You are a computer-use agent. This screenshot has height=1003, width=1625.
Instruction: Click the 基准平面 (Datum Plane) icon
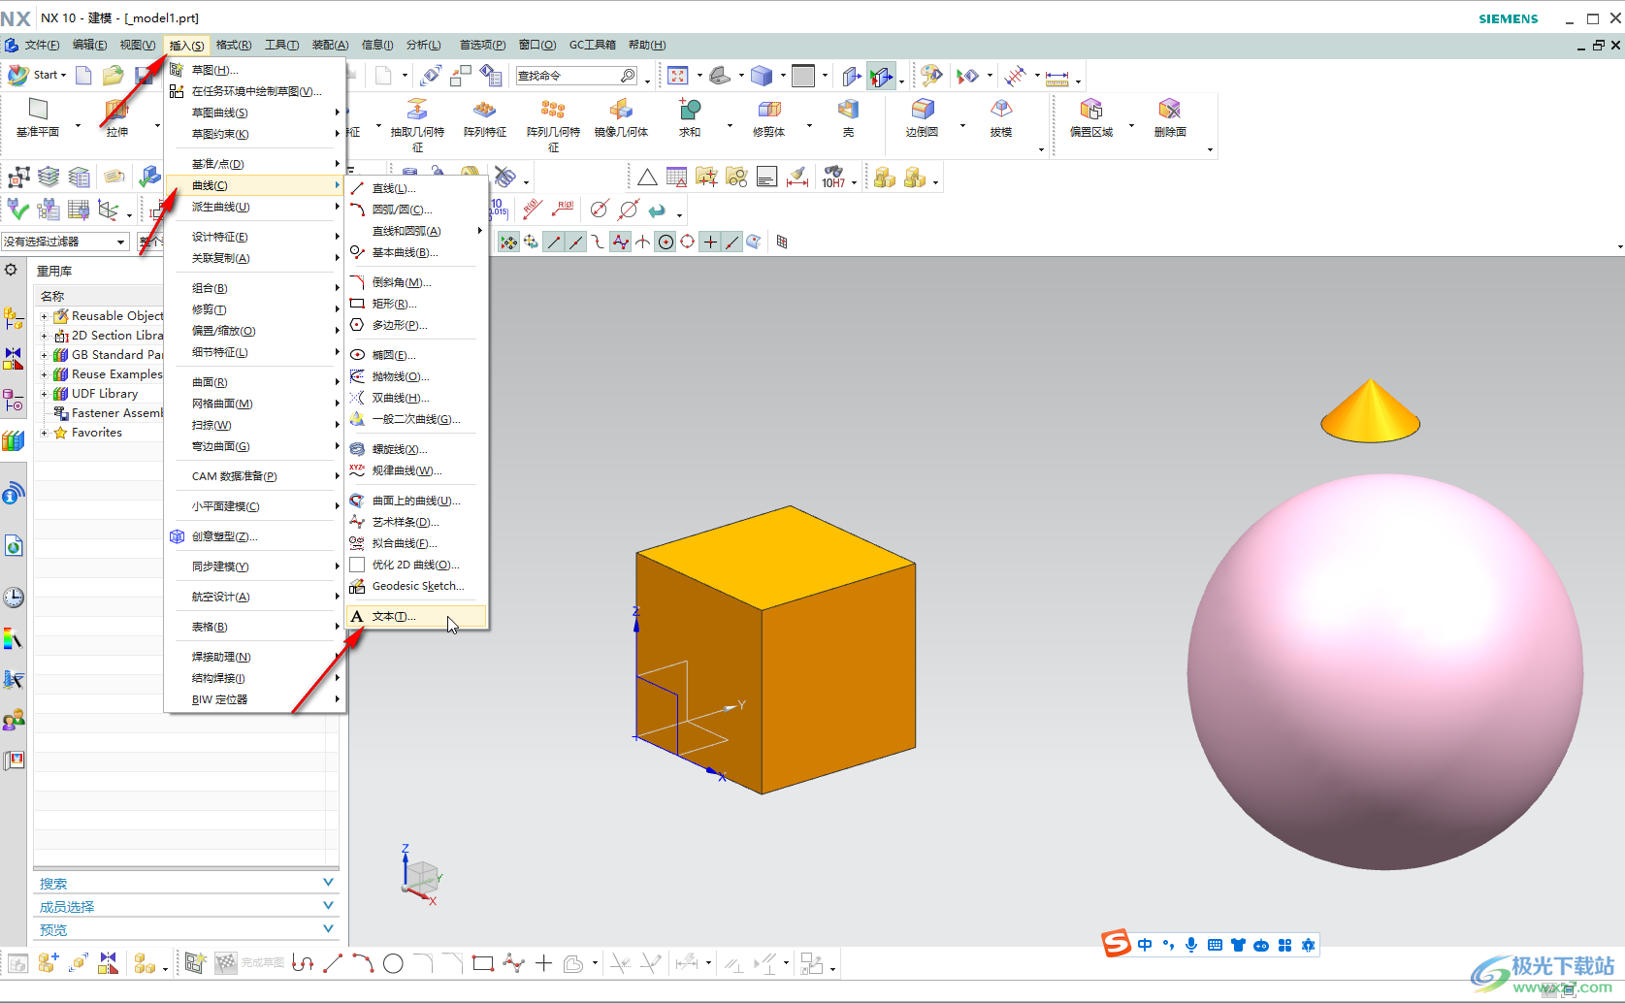pyautogui.click(x=38, y=110)
